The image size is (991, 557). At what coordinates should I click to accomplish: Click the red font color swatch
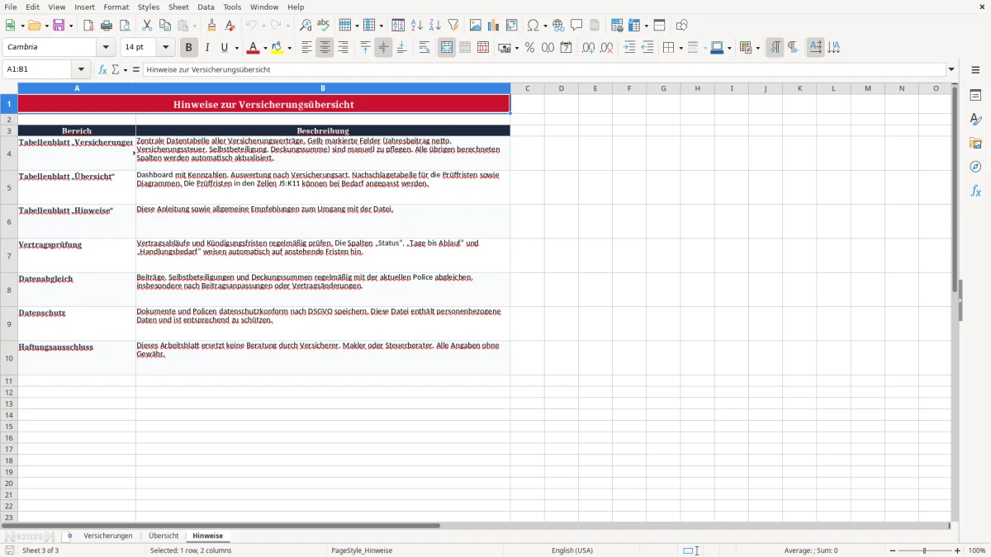[x=254, y=48]
